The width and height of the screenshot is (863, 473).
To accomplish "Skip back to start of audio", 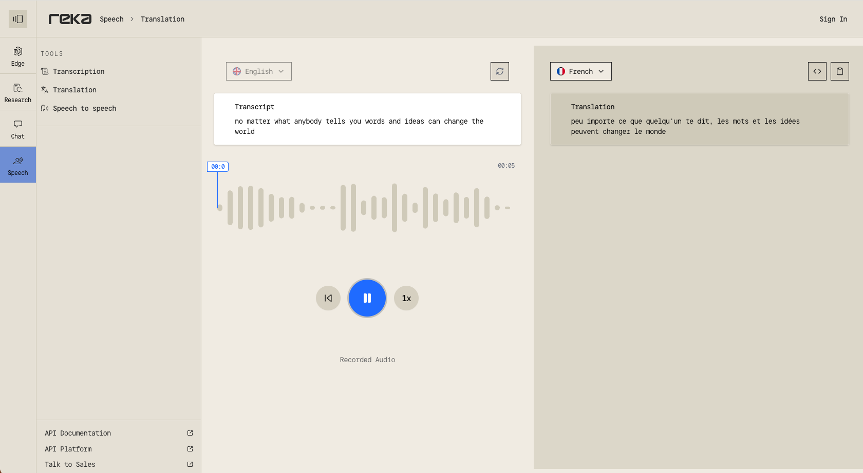I will 328,298.
